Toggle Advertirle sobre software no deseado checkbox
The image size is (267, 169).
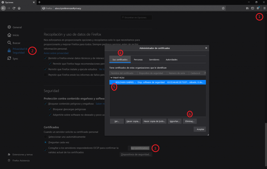tap(50, 115)
